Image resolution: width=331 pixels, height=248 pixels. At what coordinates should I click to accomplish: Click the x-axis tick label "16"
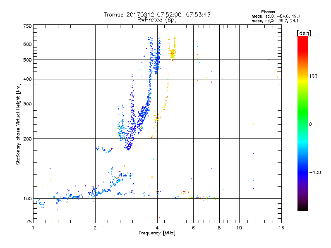pyautogui.click(x=281, y=228)
